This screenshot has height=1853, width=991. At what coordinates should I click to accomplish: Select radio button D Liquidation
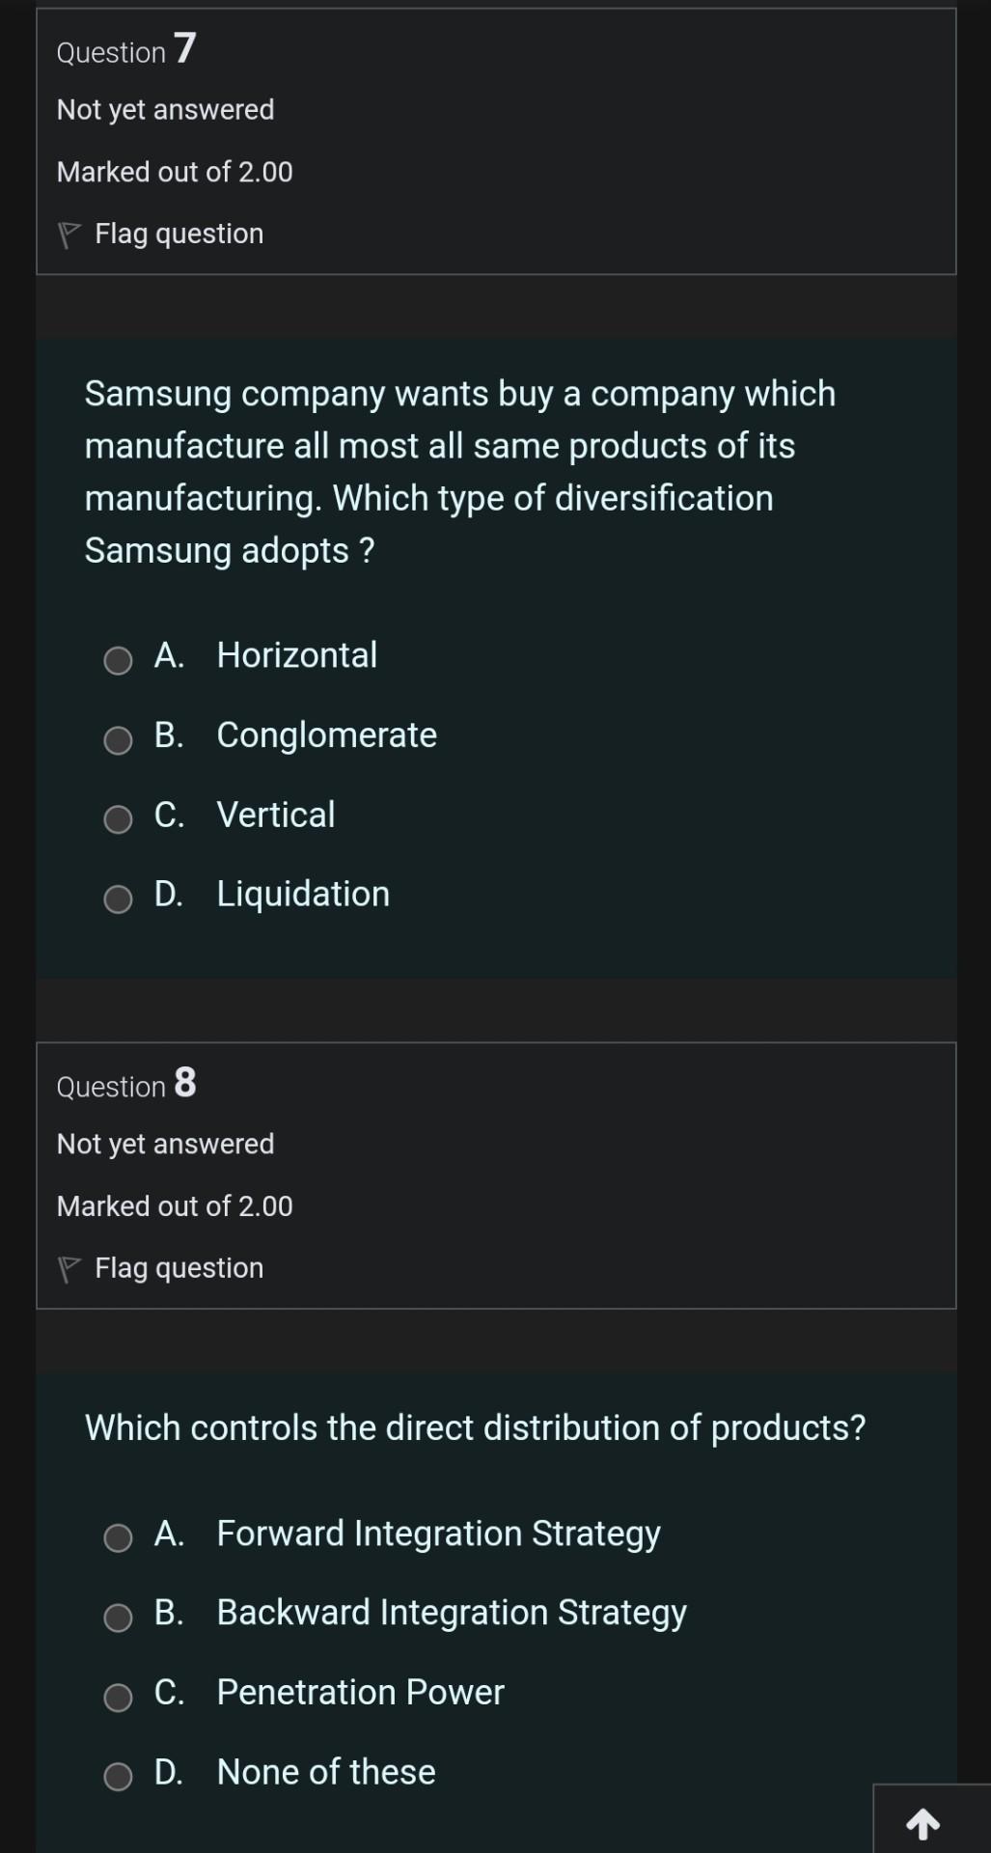pyautogui.click(x=117, y=899)
